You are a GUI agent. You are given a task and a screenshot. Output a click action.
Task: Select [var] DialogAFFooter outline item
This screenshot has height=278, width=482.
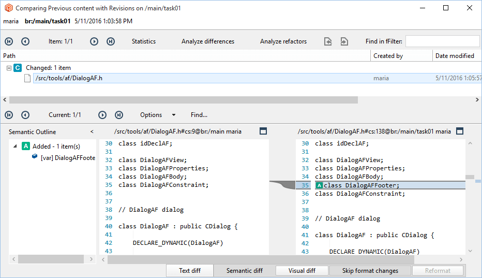68,157
